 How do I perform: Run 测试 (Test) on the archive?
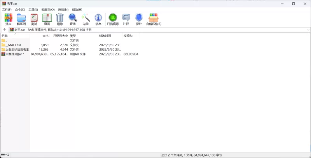coord(34,19)
